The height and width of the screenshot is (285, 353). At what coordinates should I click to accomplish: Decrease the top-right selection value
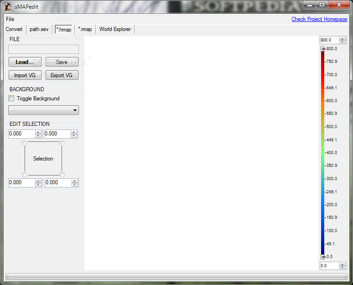74,136
